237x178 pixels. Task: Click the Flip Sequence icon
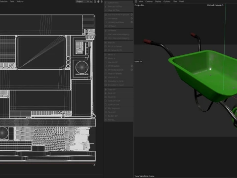tap(106, 108)
